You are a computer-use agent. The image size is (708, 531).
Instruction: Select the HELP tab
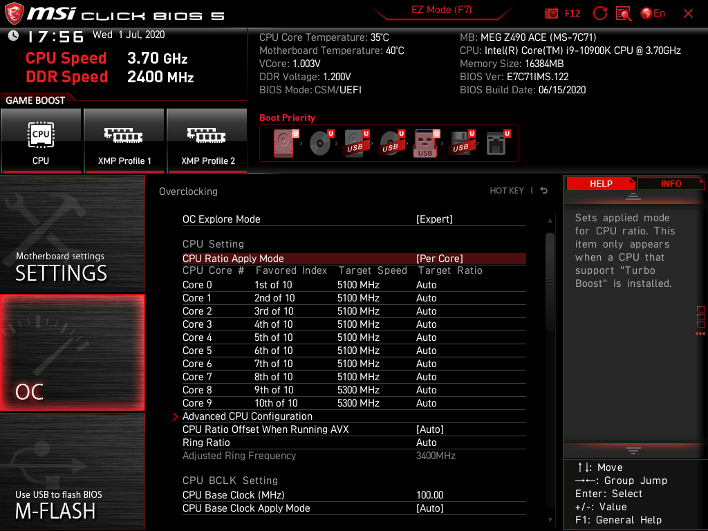tap(601, 183)
